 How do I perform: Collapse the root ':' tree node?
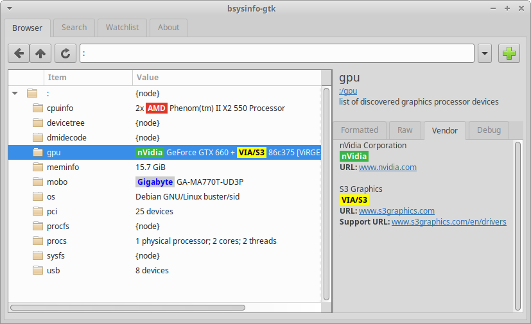coord(15,93)
